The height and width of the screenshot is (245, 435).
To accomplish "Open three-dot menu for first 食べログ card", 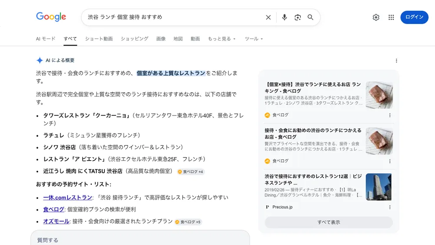I will pos(390,115).
